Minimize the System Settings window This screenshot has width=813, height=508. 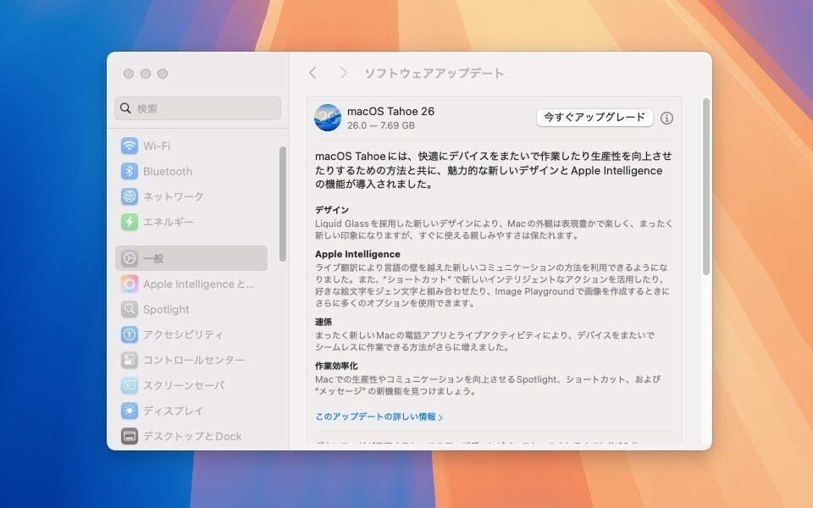(x=146, y=74)
